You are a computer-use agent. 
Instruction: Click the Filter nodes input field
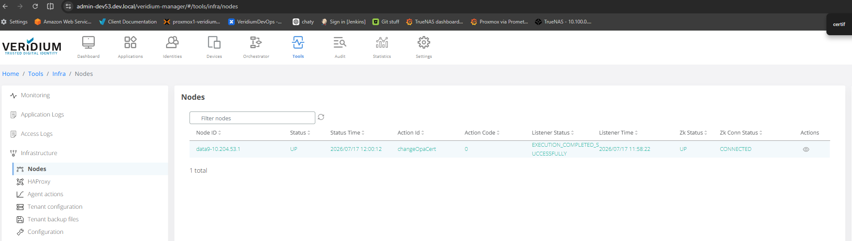pyautogui.click(x=252, y=118)
